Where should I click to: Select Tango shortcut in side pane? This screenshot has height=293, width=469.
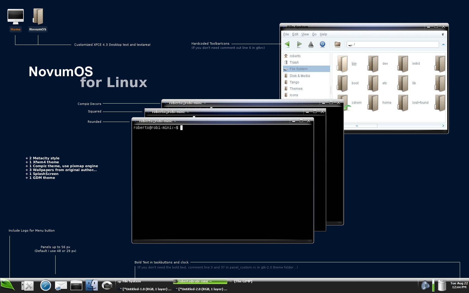[x=307, y=82]
